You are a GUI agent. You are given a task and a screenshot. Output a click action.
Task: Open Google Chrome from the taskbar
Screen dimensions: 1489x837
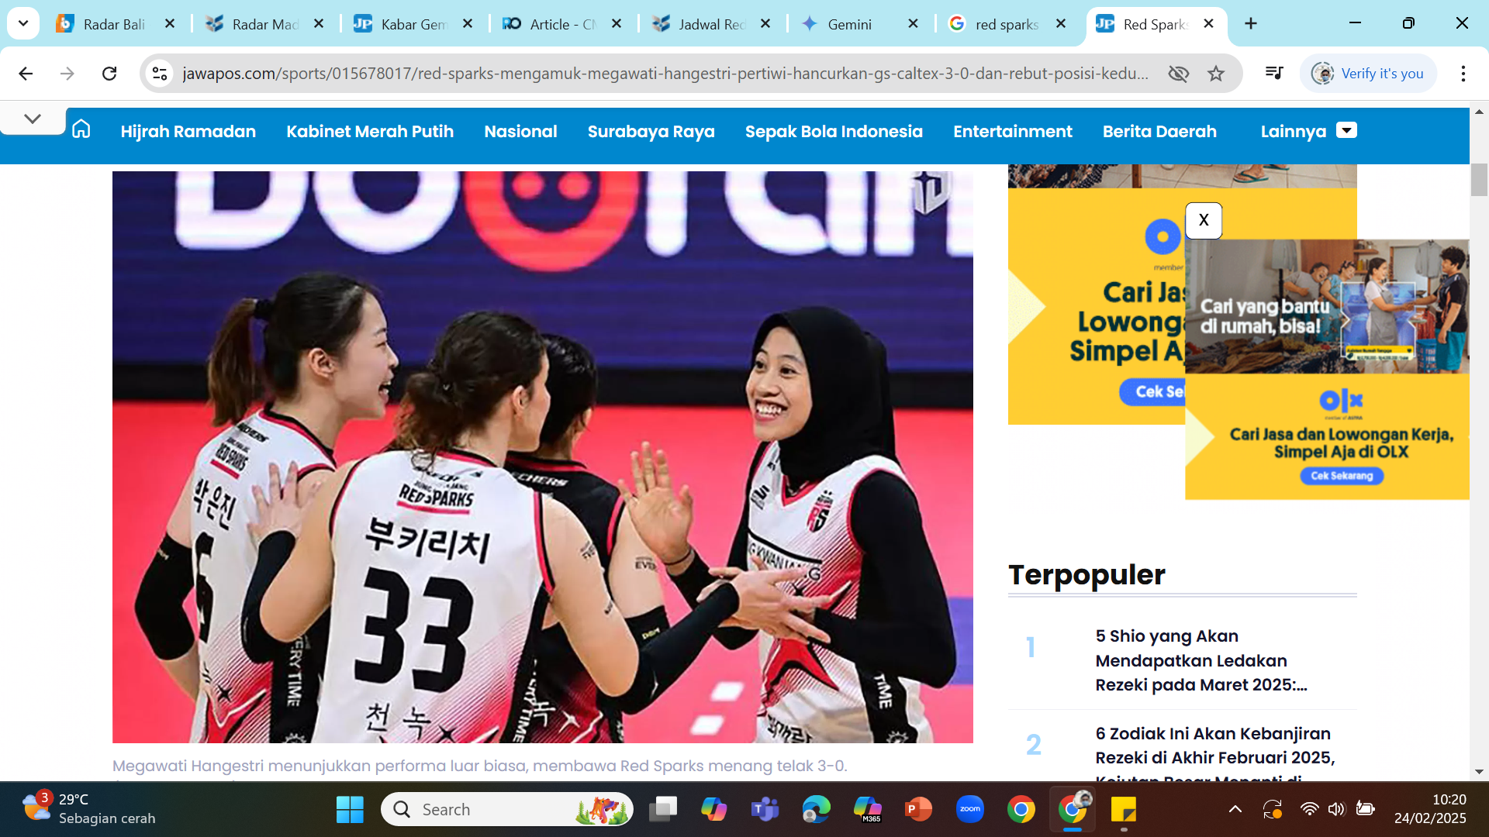pyautogui.click(x=1021, y=810)
